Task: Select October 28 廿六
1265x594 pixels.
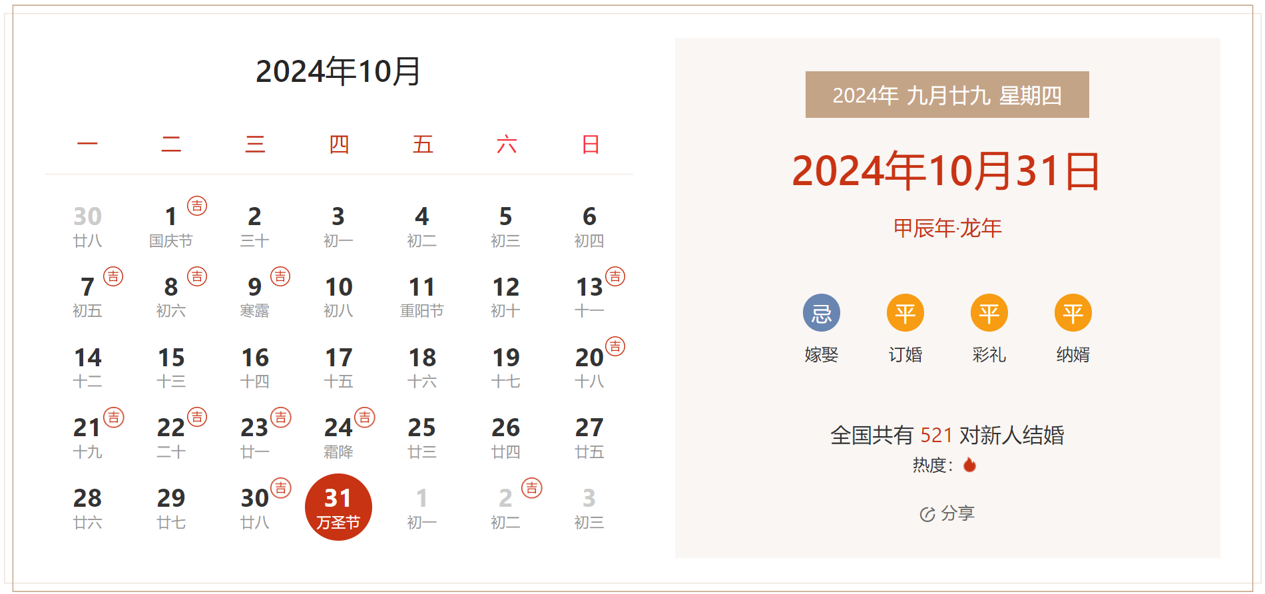Action: [x=87, y=508]
